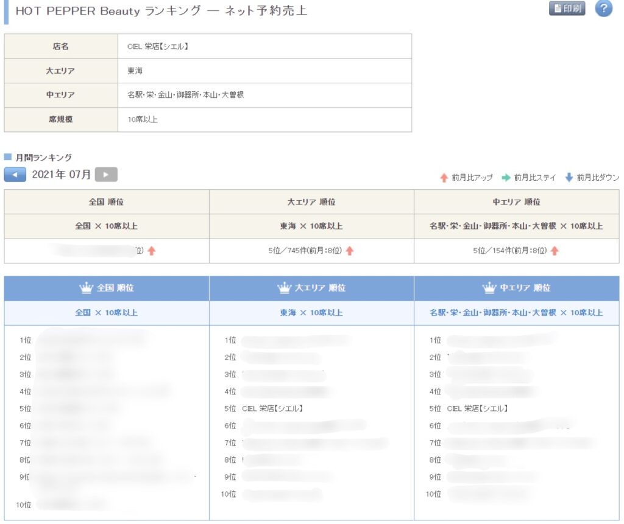The width and height of the screenshot is (624, 524).
Task: Click blue 名駅･栄･金山 × 10席以上 subheader
Action: click(x=516, y=313)
